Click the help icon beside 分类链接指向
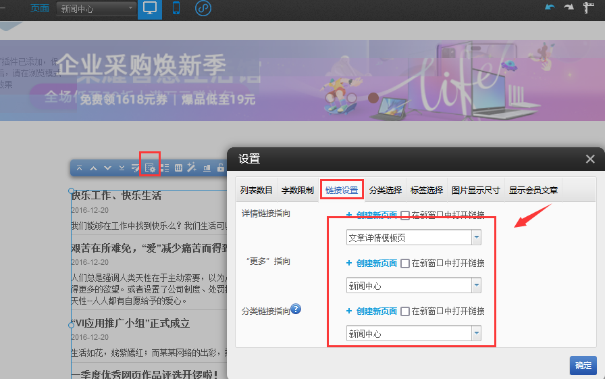The image size is (605, 379). (295, 309)
